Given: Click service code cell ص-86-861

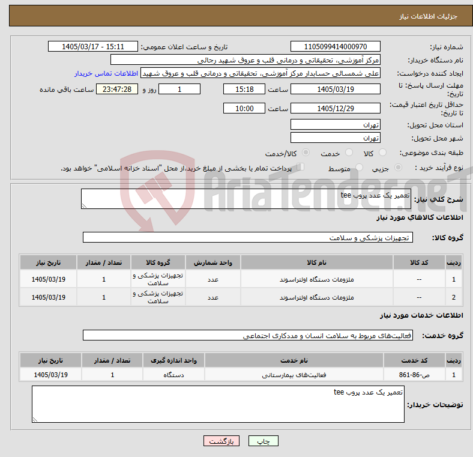Looking at the screenshot, I should (x=415, y=375).
